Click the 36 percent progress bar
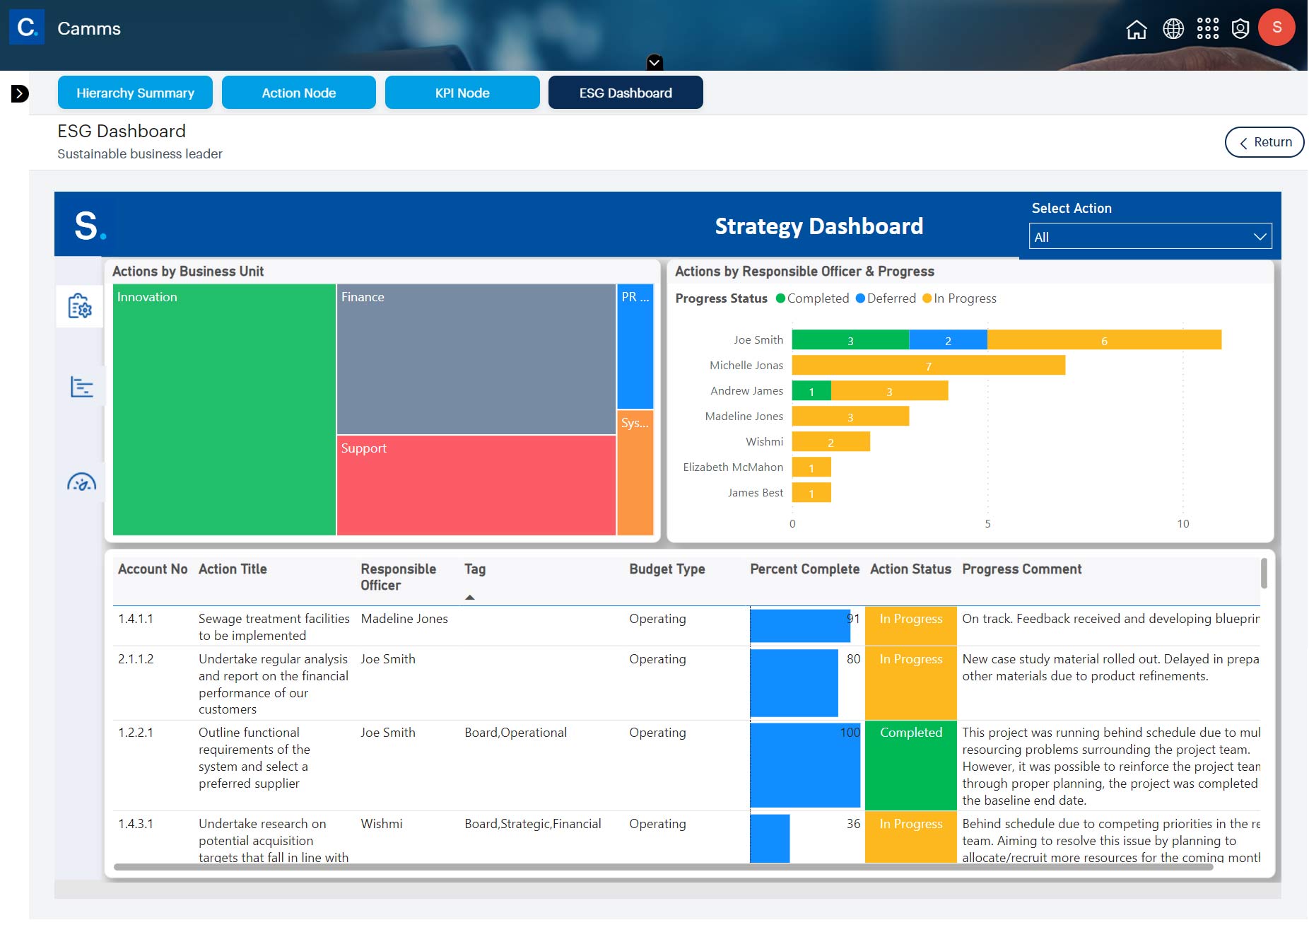This screenshot has width=1309, height=925. (x=770, y=839)
